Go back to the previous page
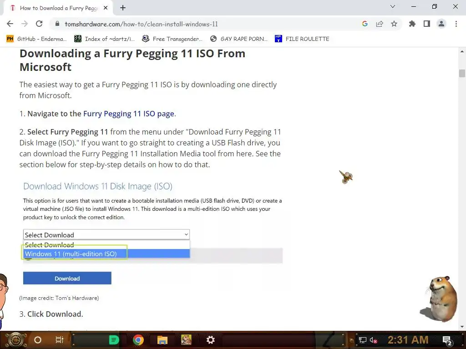 coord(10,24)
